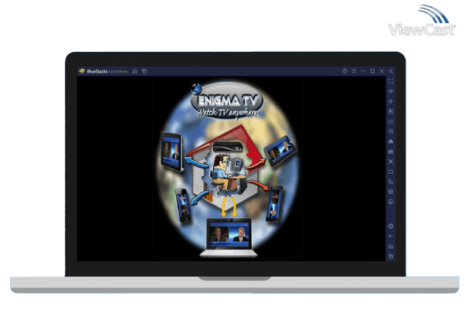Screen dimensions: 465x320
Task: Collapse the BlueStacks side toolbar
Action: pyautogui.click(x=391, y=71)
